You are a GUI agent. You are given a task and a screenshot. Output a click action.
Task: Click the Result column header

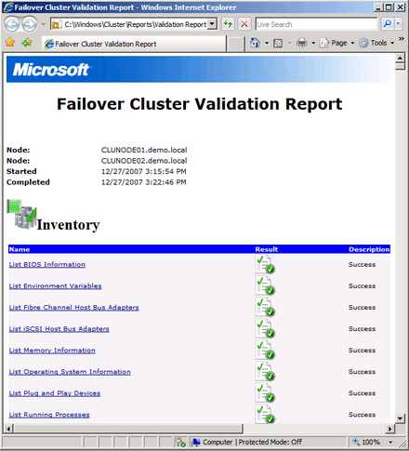click(x=267, y=249)
